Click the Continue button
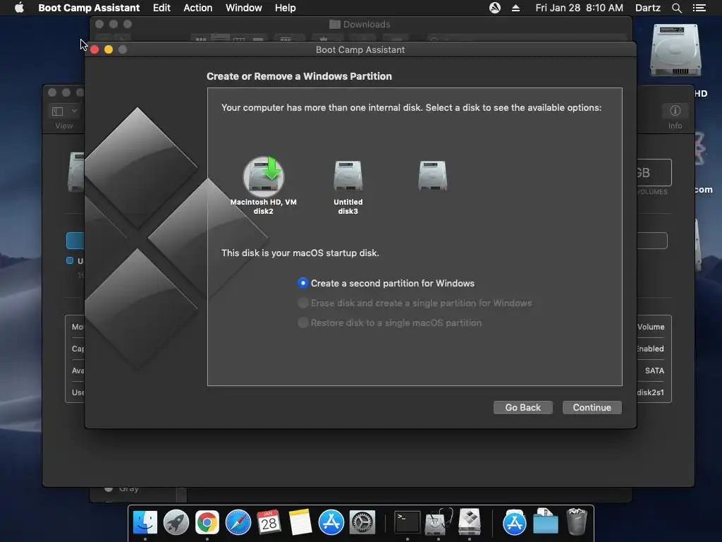722x542 pixels. point(592,407)
